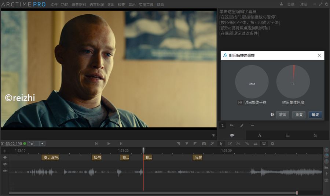Viewport: 330px width, 196px height.
Task: Activate the subtitle edit tool with square-and-pen icon
Action: (x=230, y=144)
